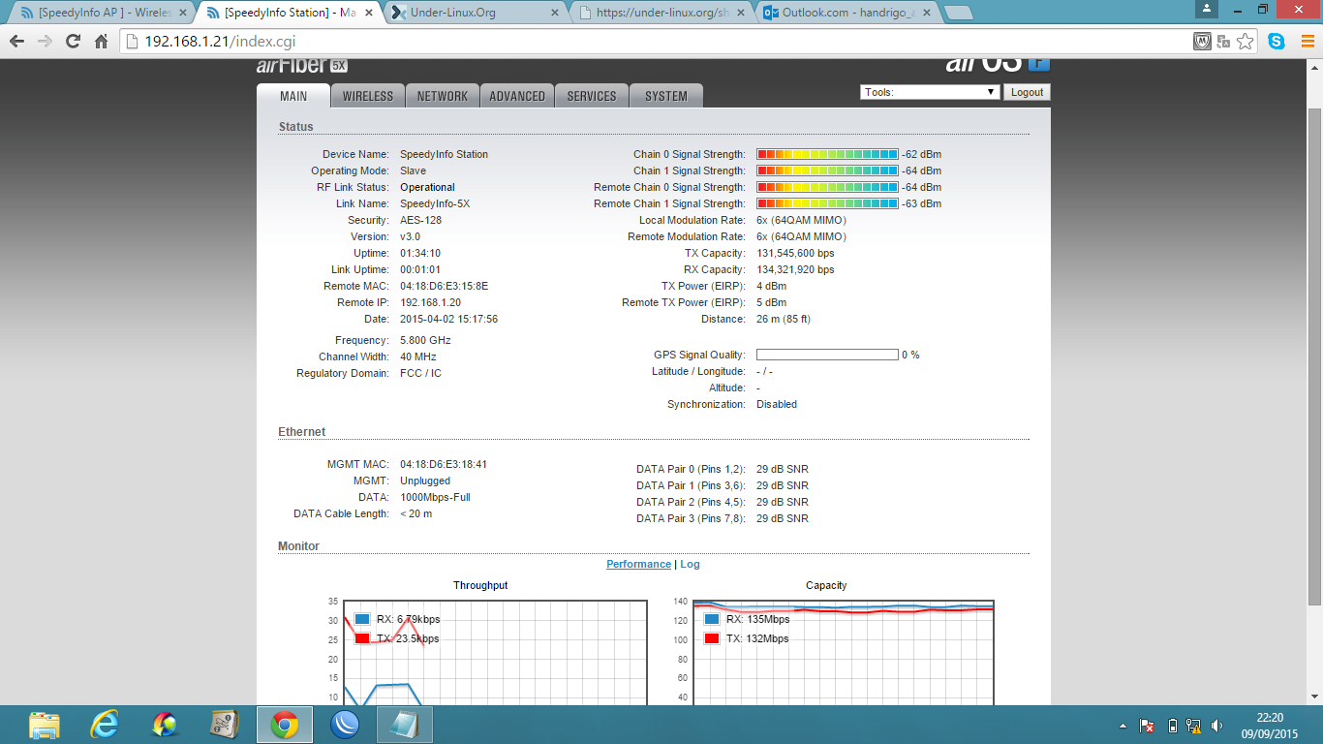Click the Remote Chain 1 Signal Strength bar
Image resolution: width=1323 pixels, height=744 pixels.
827,203
